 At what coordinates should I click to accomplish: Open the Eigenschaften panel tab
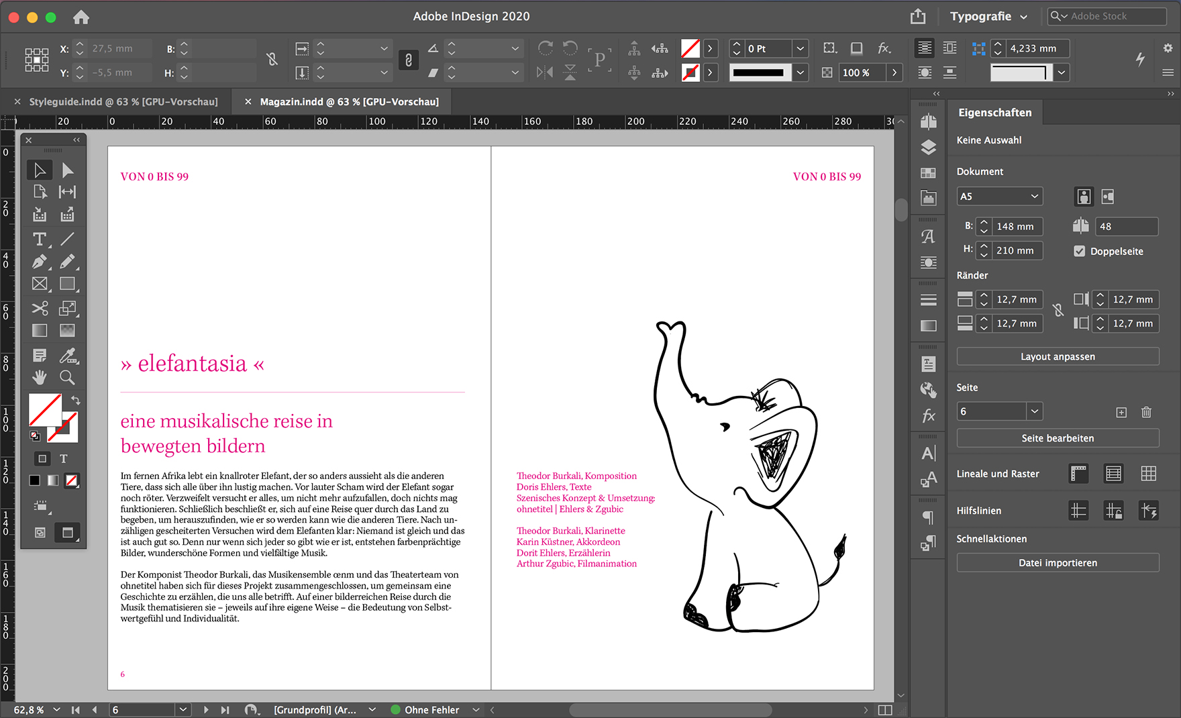coord(994,113)
